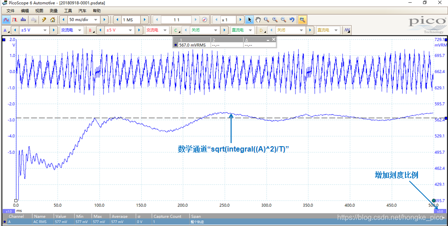The width and height of the screenshot is (448, 226).
Task: Select the arrow pointer tool
Action: (x=249, y=20)
